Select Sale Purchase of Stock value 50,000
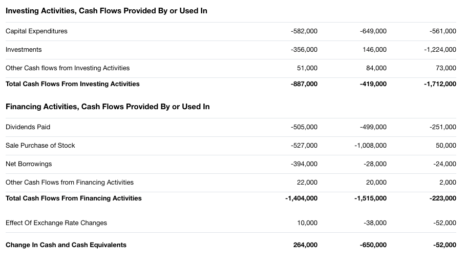 tap(446, 146)
